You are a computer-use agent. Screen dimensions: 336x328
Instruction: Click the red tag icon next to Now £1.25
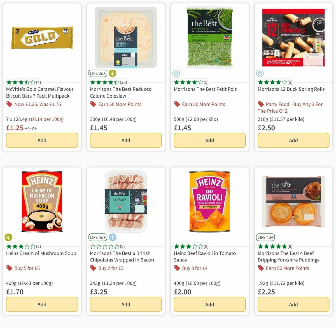pyautogui.click(x=9, y=104)
